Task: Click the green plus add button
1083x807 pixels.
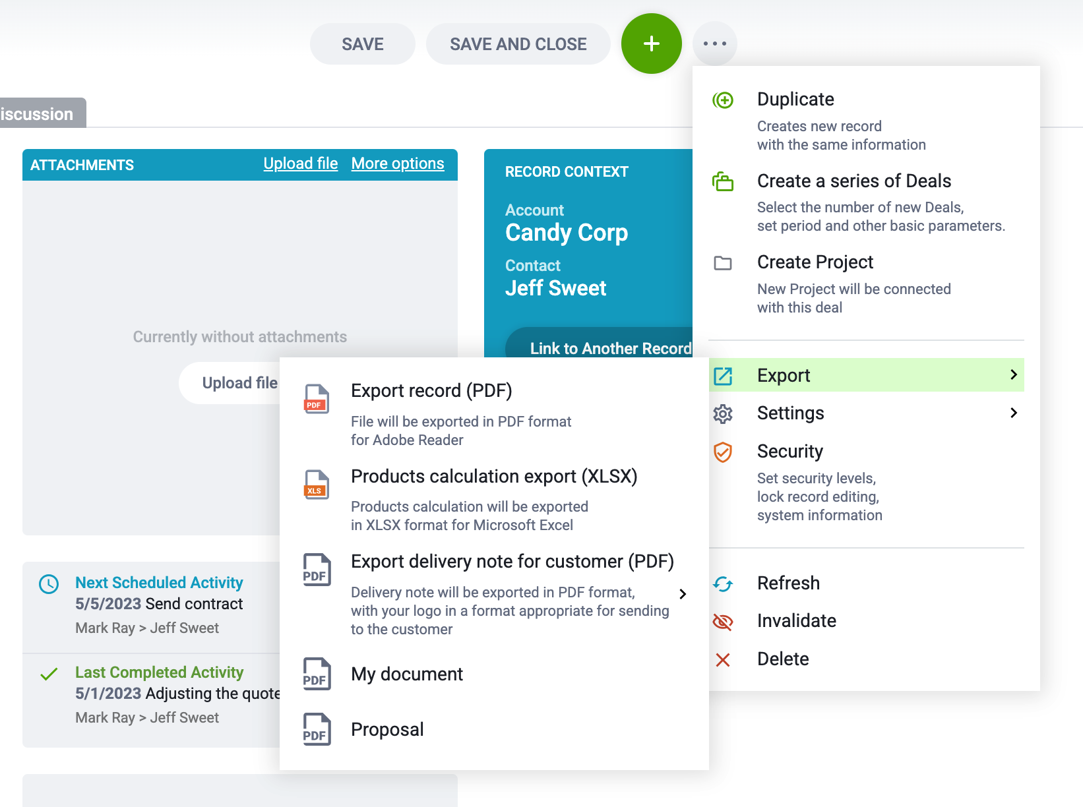Action: [x=651, y=44]
